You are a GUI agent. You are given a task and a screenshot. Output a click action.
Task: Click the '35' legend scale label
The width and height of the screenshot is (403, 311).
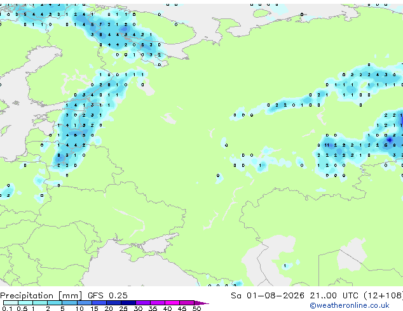coord(153,308)
